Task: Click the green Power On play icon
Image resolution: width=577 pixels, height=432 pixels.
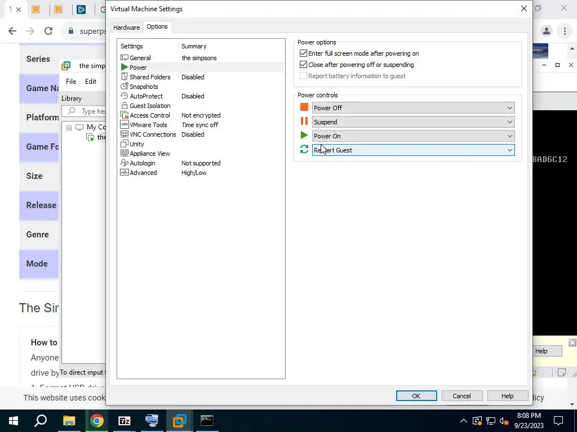Action: point(304,135)
